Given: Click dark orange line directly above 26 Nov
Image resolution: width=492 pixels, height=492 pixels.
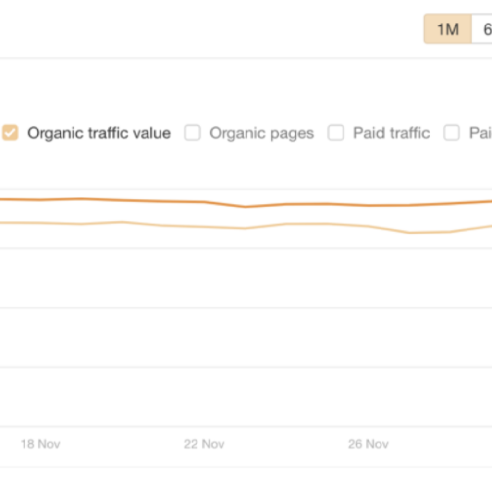Looking at the screenshot, I should point(368,205).
